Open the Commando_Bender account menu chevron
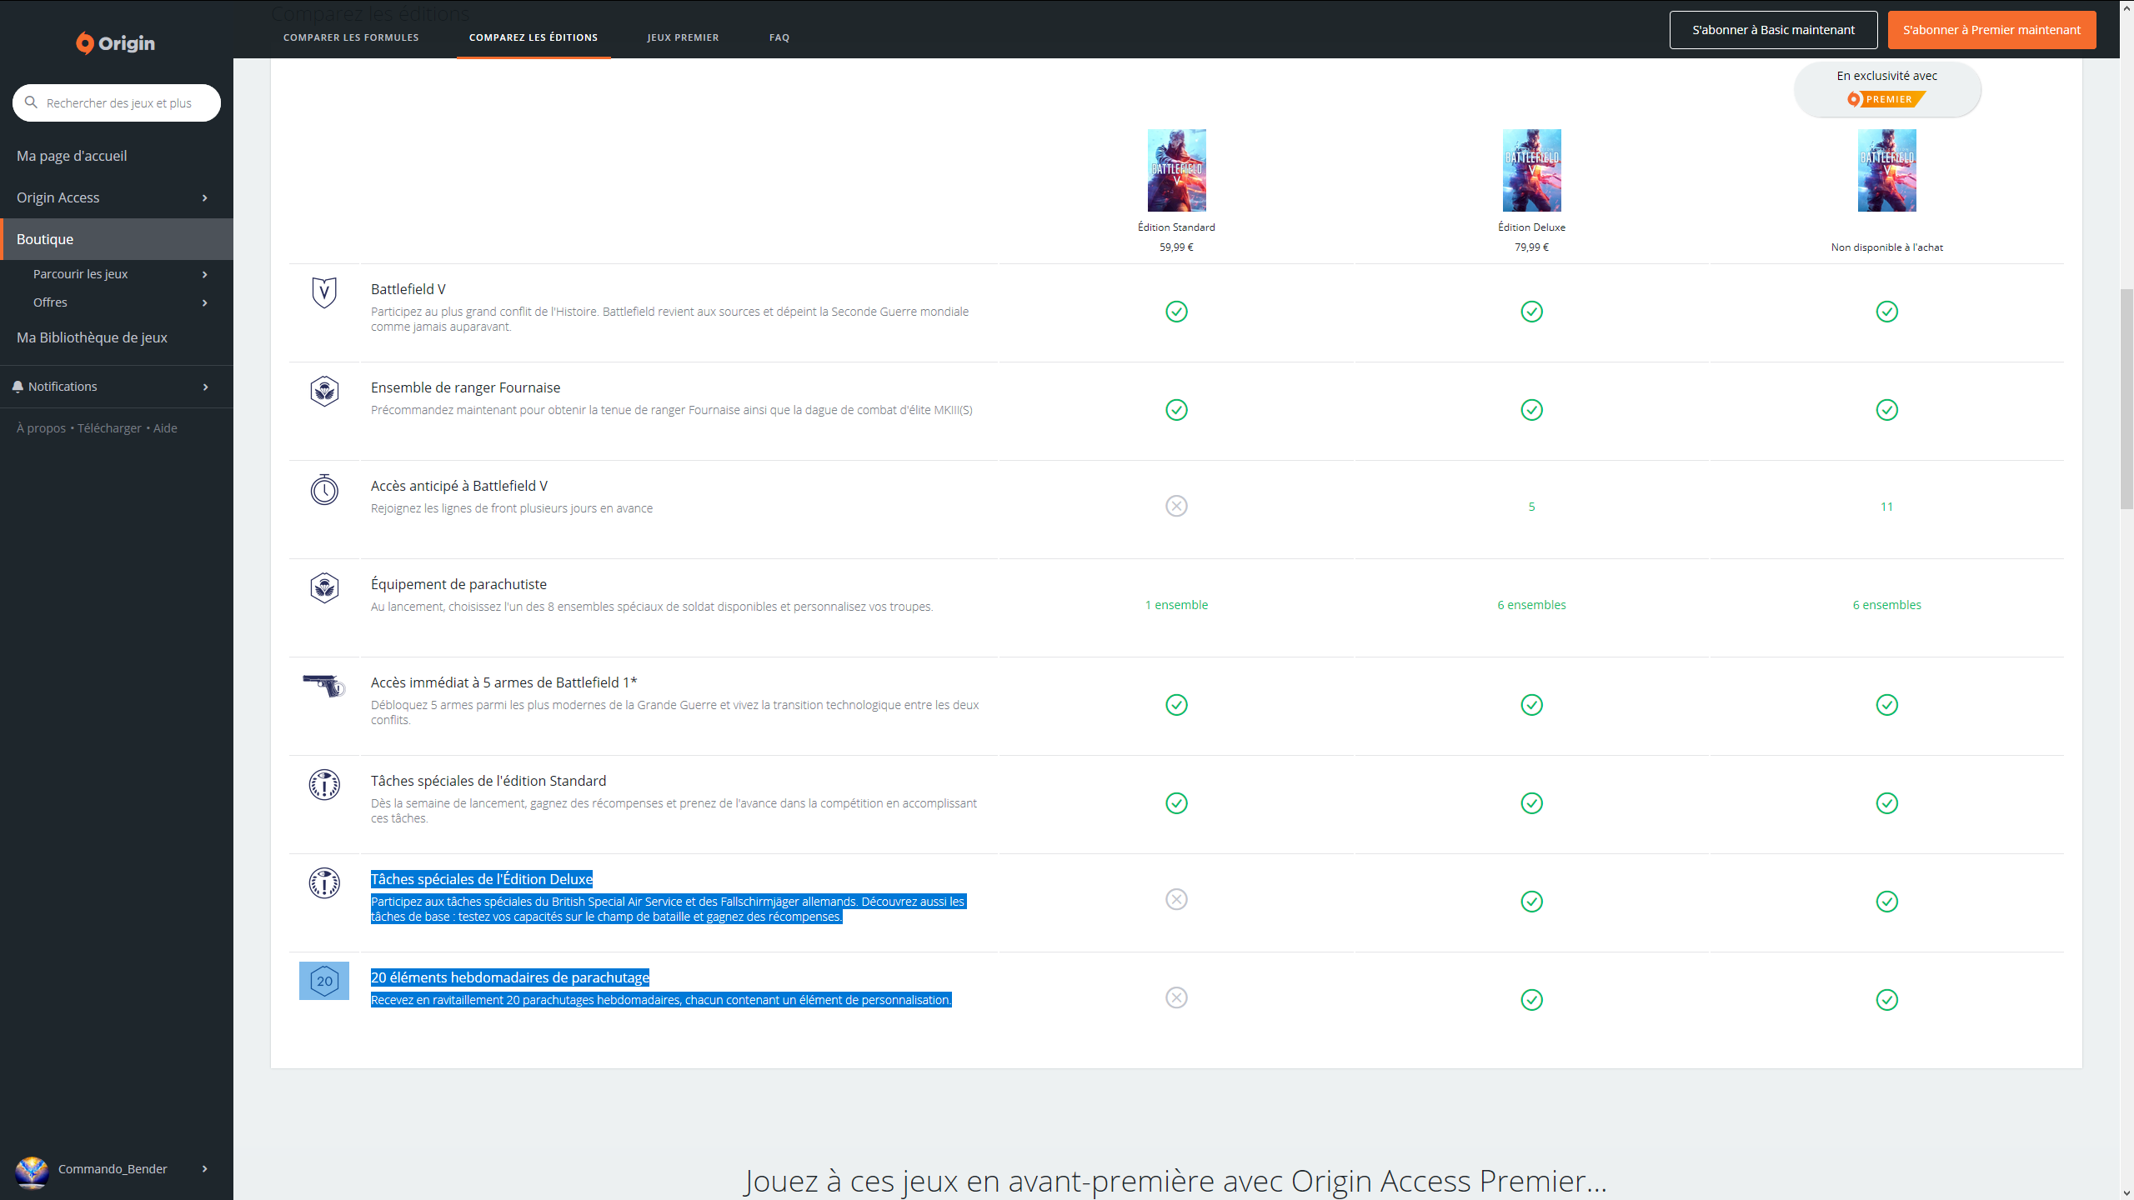Image resolution: width=2134 pixels, height=1200 pixels. [x=205, y=1169]
